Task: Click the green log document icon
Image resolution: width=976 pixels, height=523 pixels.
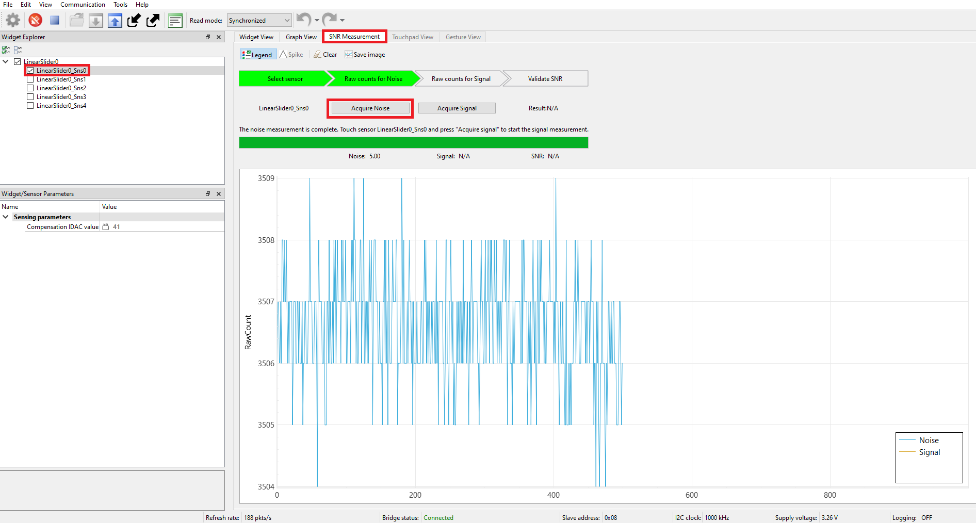Action: [x=175, y=21]
